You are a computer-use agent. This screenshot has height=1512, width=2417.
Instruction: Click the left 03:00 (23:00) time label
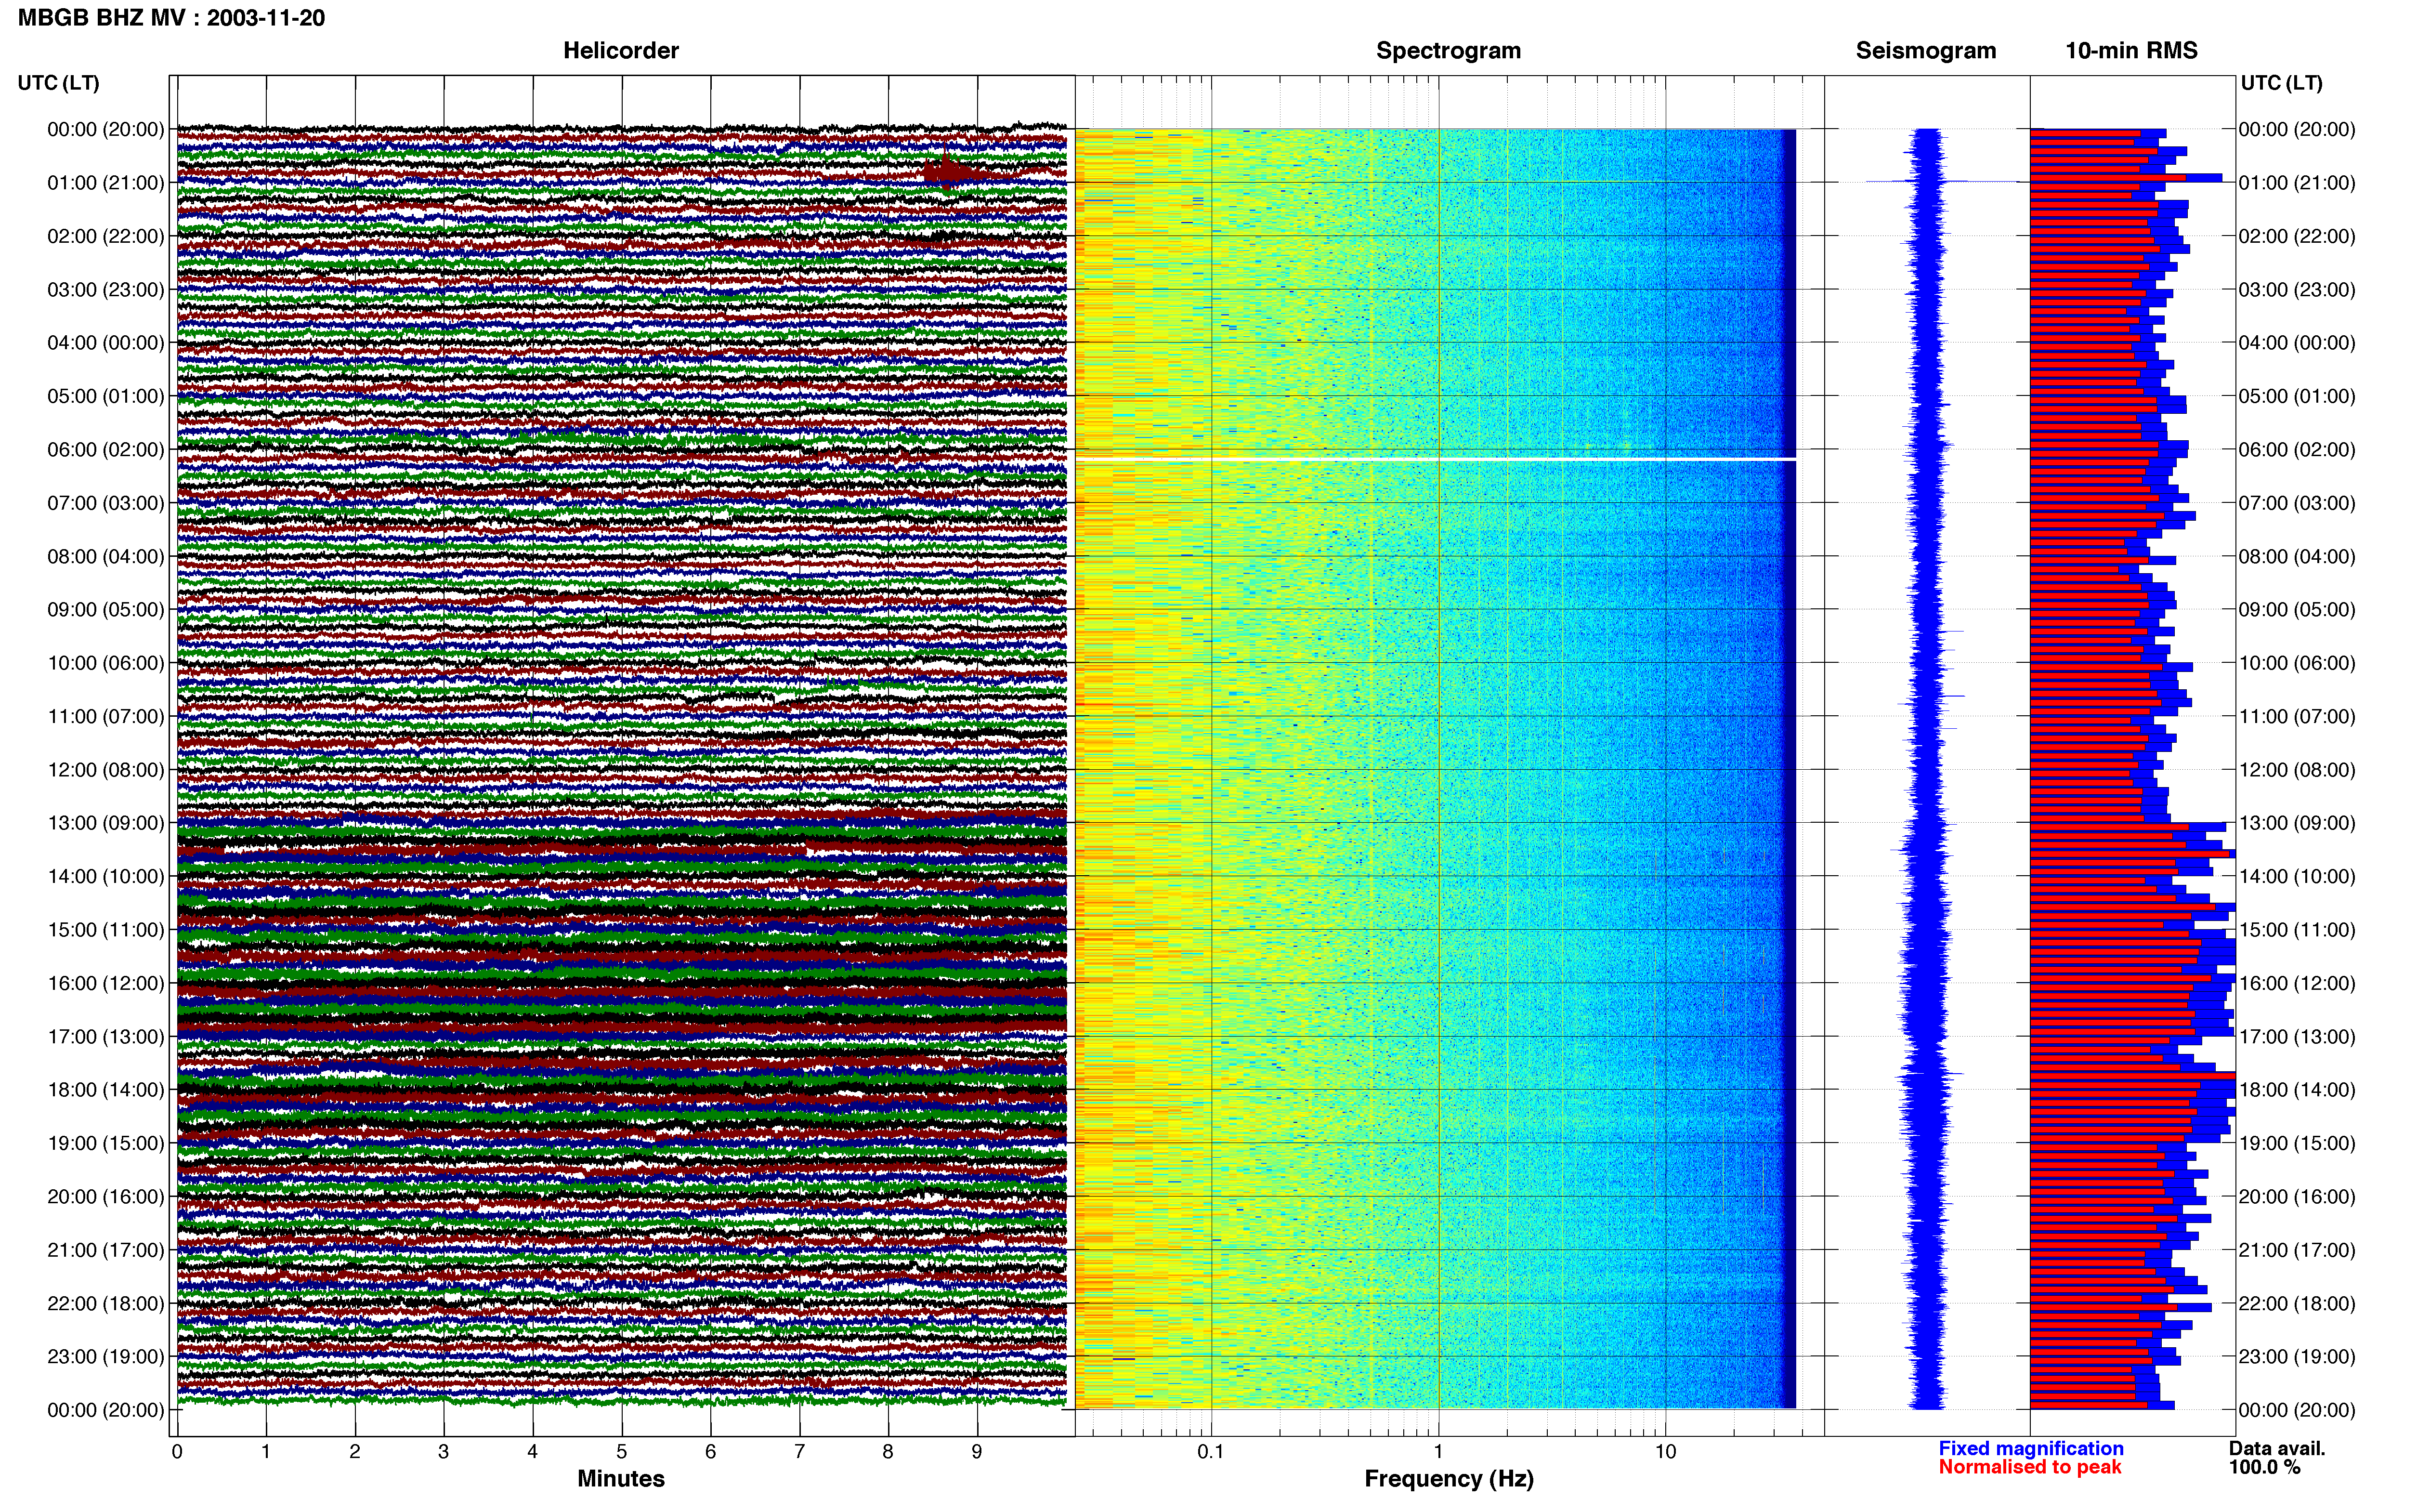106,290
